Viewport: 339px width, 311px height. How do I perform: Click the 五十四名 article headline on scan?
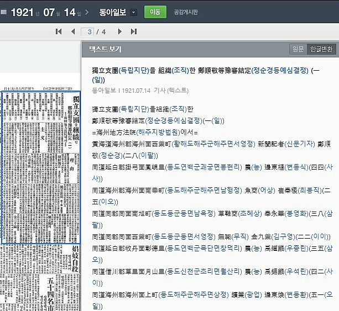[x=50, y=294]
